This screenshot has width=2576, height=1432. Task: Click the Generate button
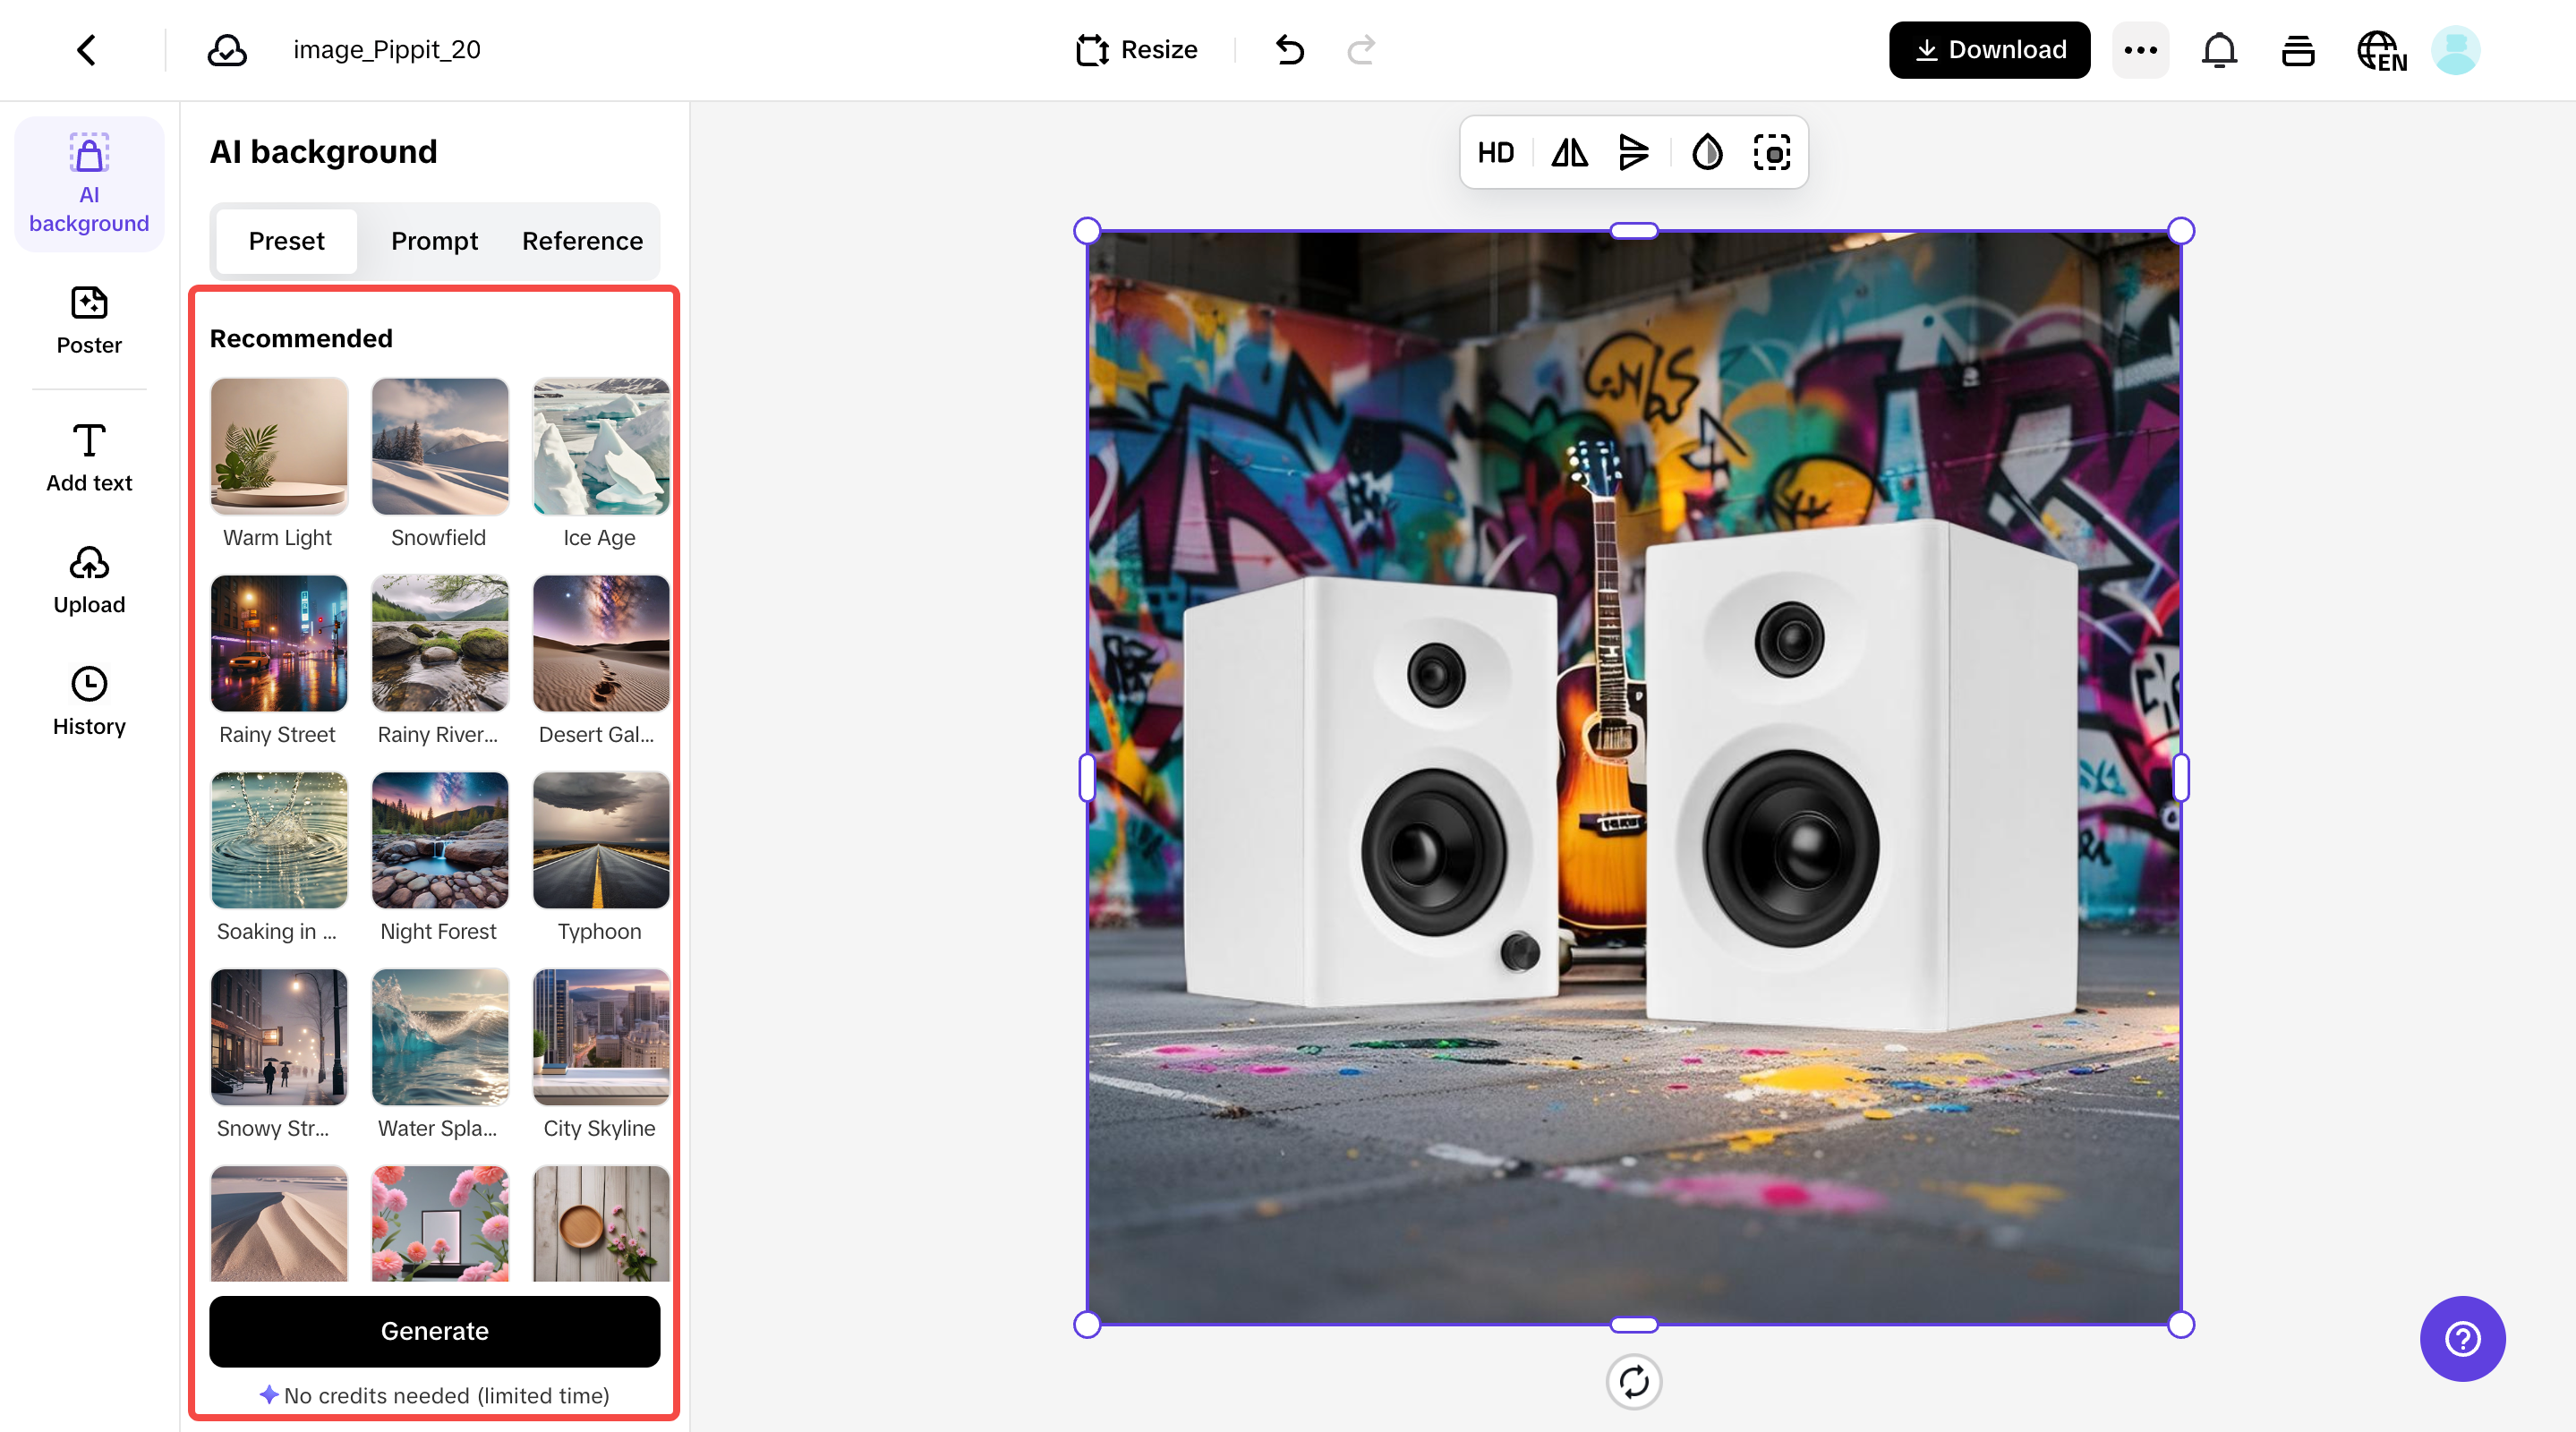(x=434, y=1331)
